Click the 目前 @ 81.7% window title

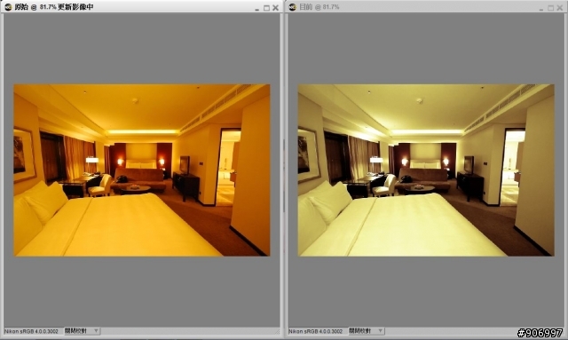(319, 7)
